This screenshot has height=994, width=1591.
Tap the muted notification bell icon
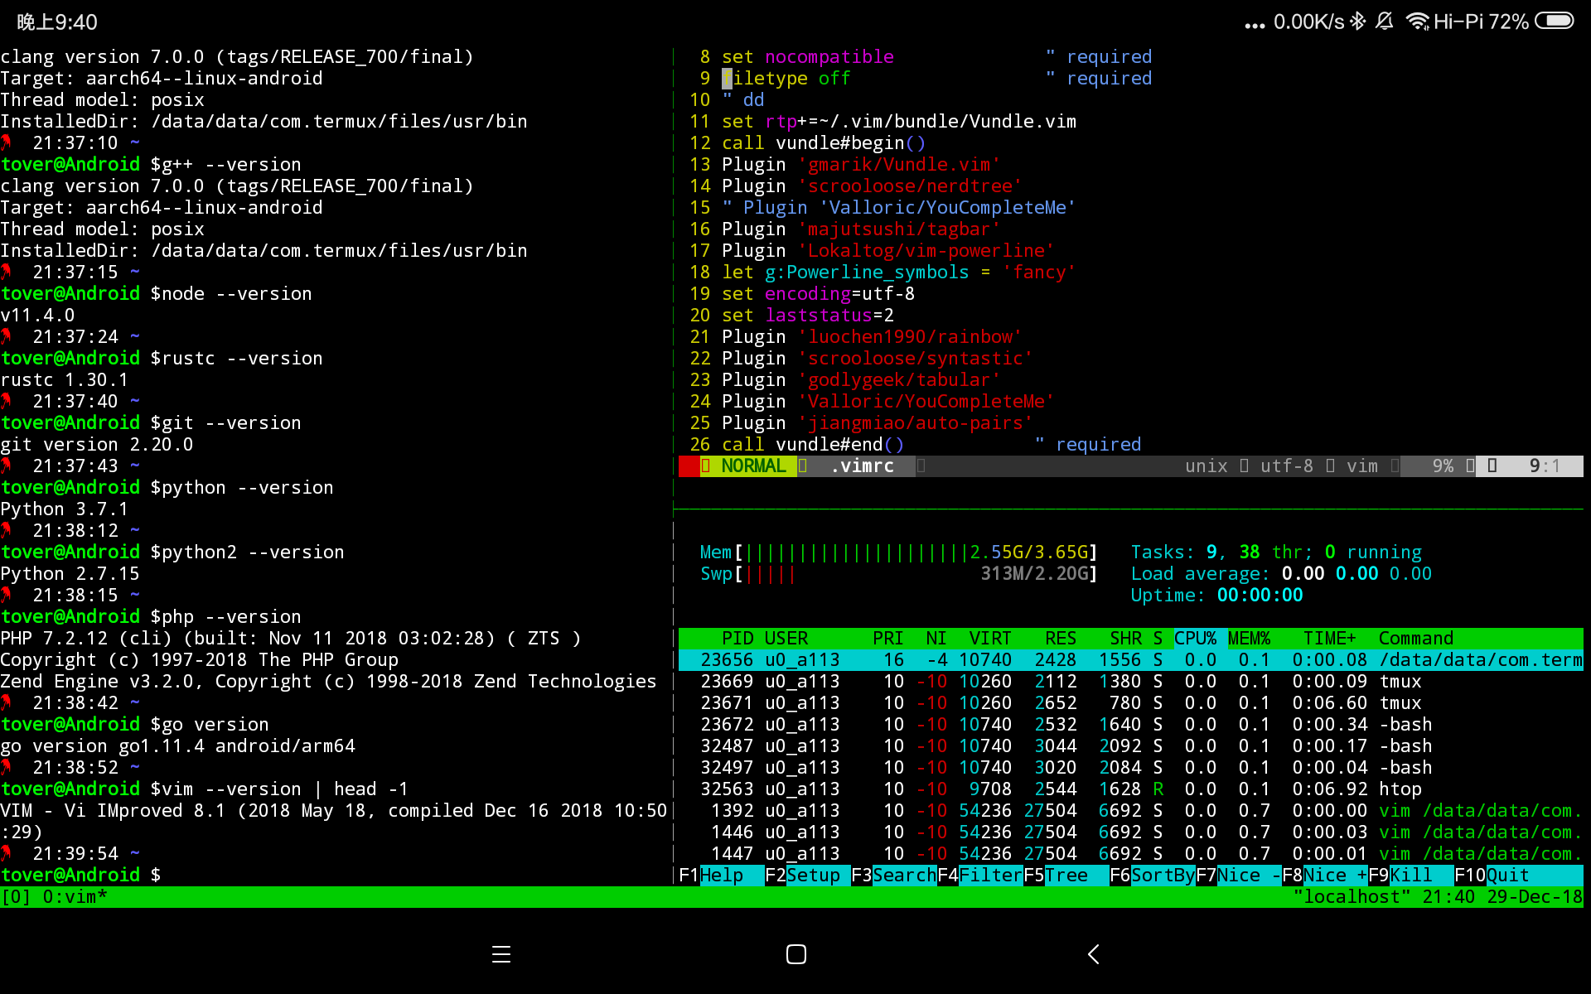pyautogui.click(x=1384, y=21)
